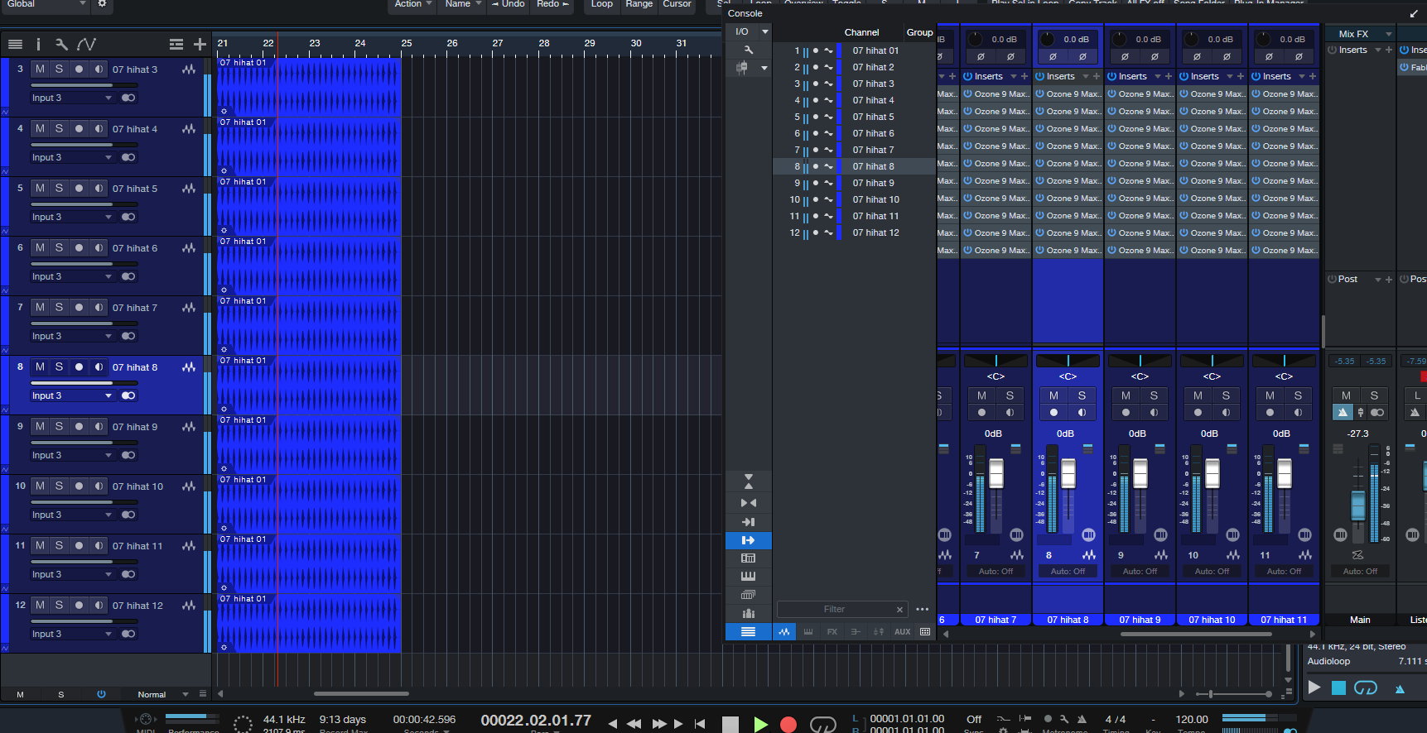Click the browser preview Stop icon

pyautogui.click(x=1338, y=687)
